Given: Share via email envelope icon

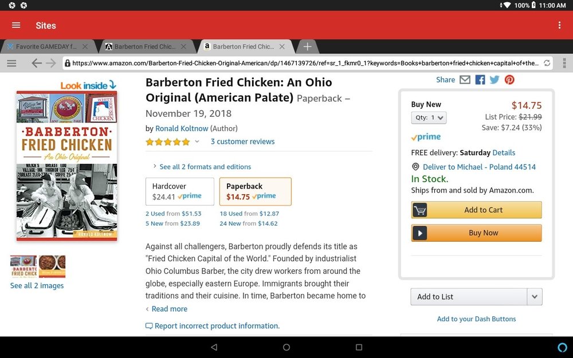Looking at the screenshot, I should pos(465,80).
